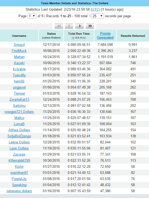View details for user Mattan

click(x=19, y=57)
